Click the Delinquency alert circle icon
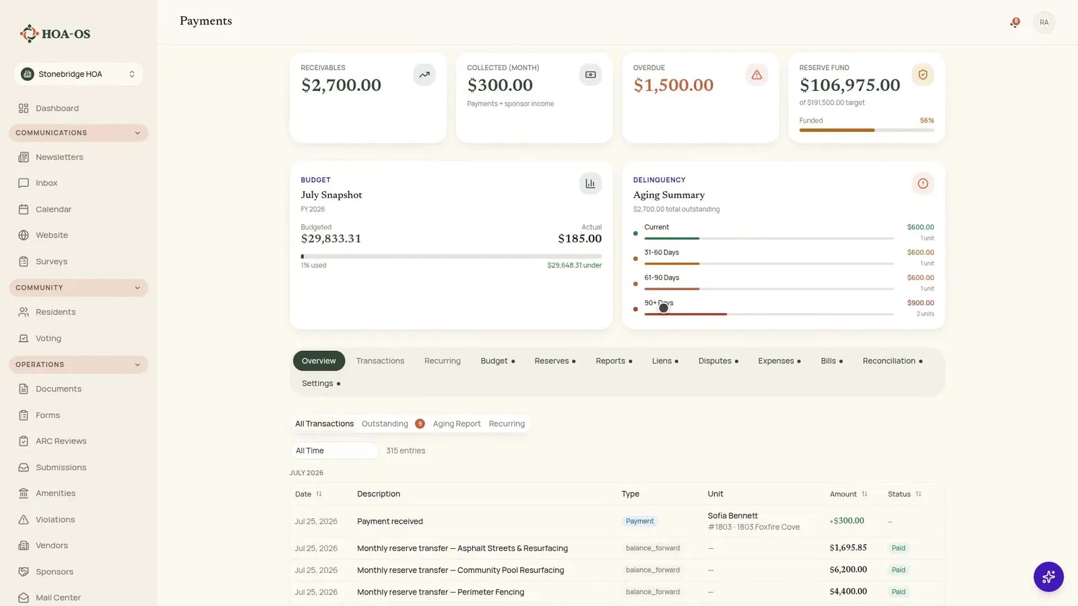This screenshot has height=606, width=1078. click(x=923, y=183)
